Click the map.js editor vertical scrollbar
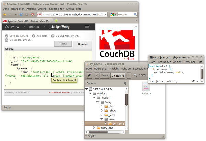 coord(202,74)
